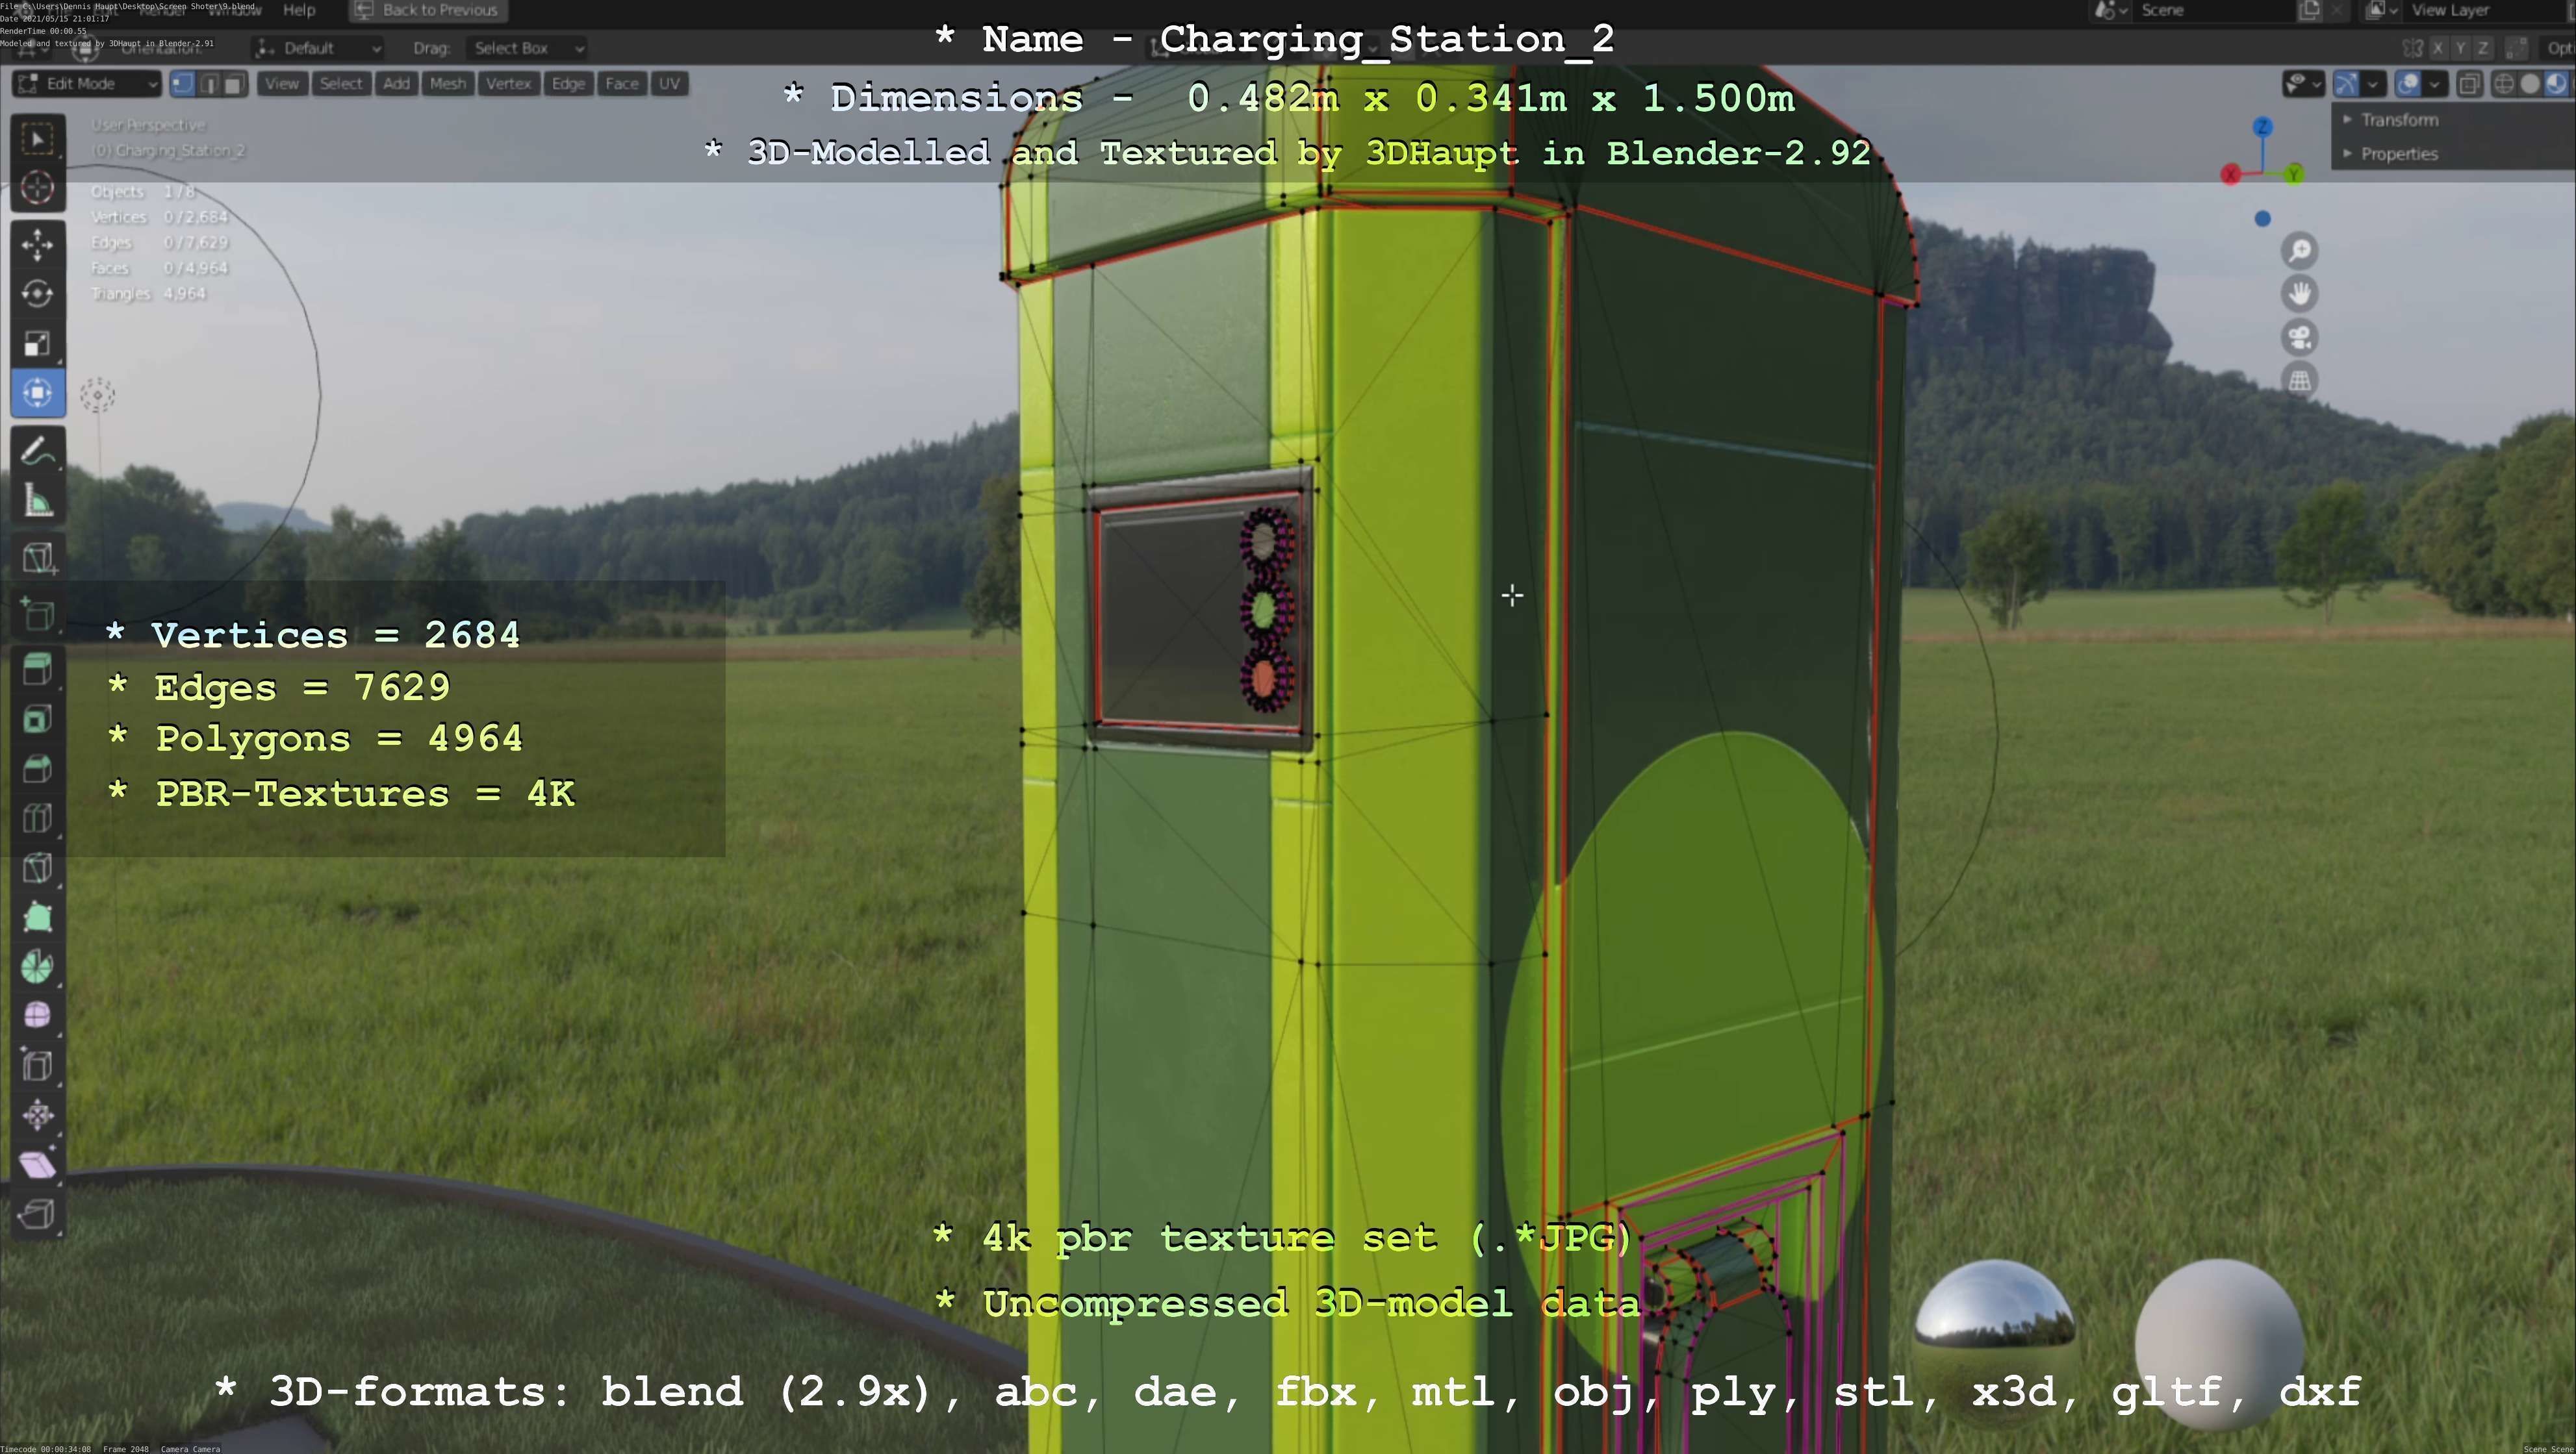Select the Rotate tool

pos(38,294)
